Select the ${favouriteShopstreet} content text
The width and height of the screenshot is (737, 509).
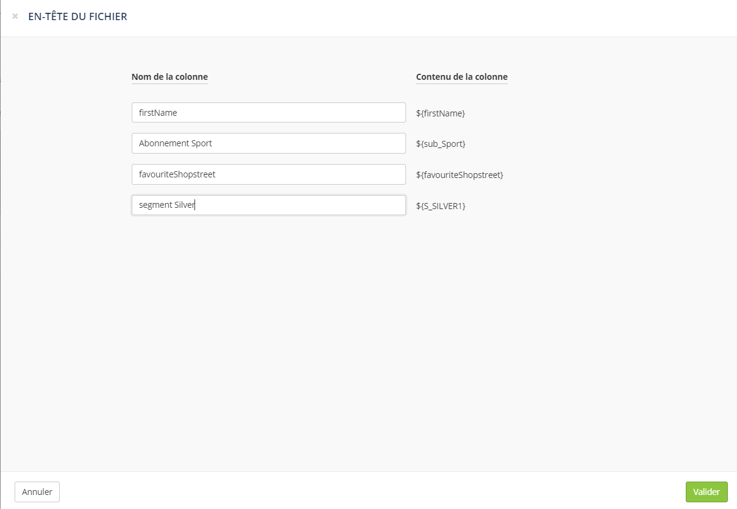click(459, 175)
